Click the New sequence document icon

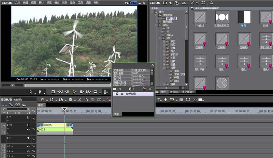point(52,99)
